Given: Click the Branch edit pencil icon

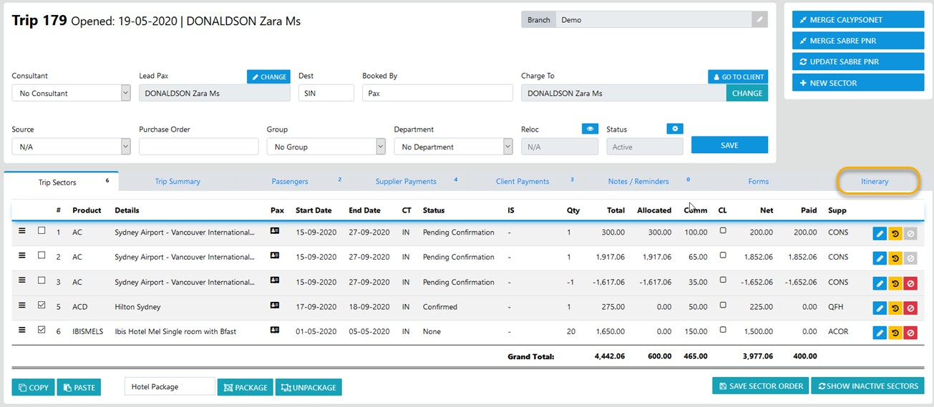Looking at the screenshot, I should click(759, 20).
